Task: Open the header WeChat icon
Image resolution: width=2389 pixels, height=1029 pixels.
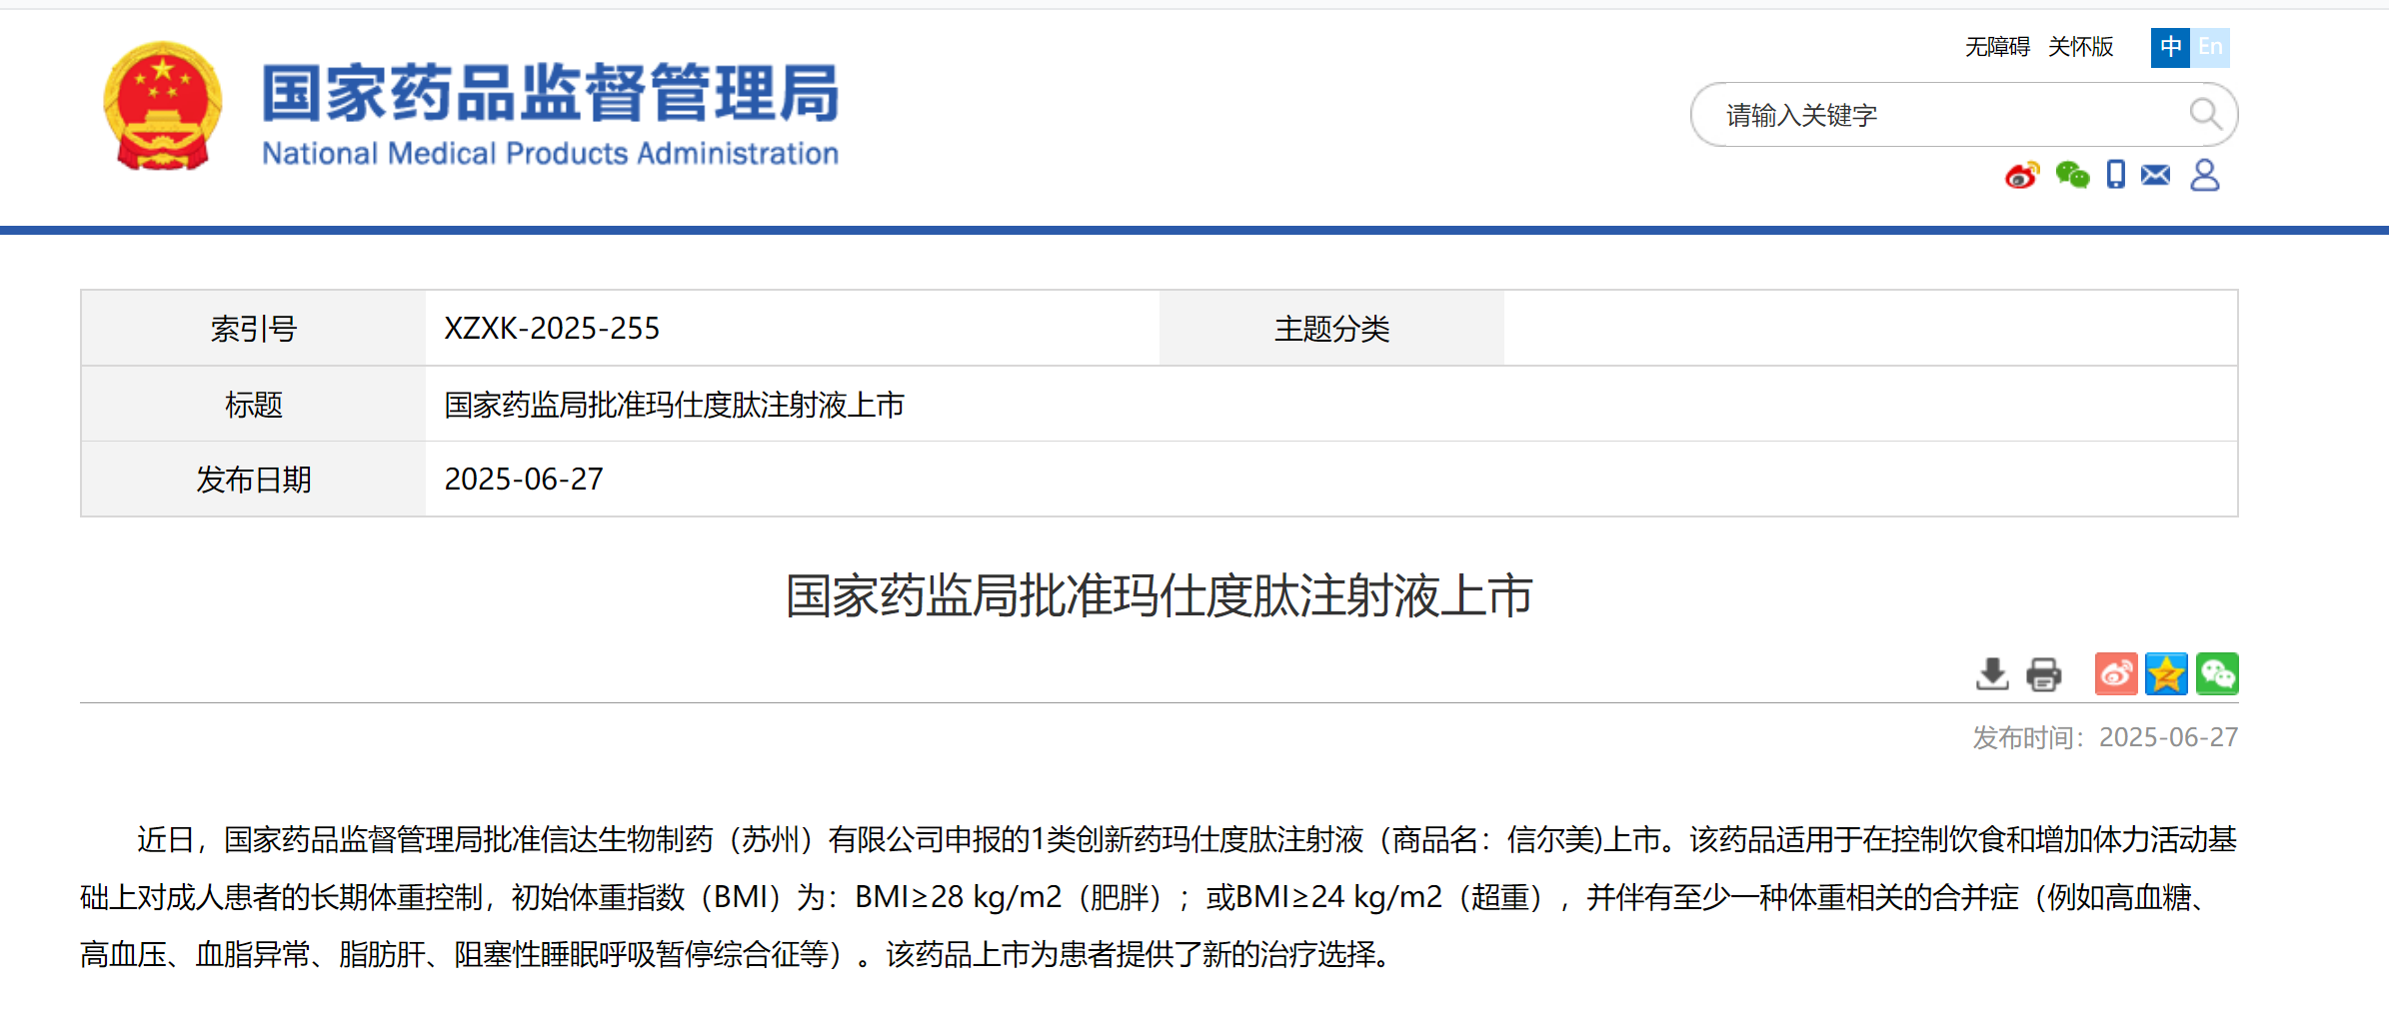Action: pyautogui.click(x=2072, y=176)
